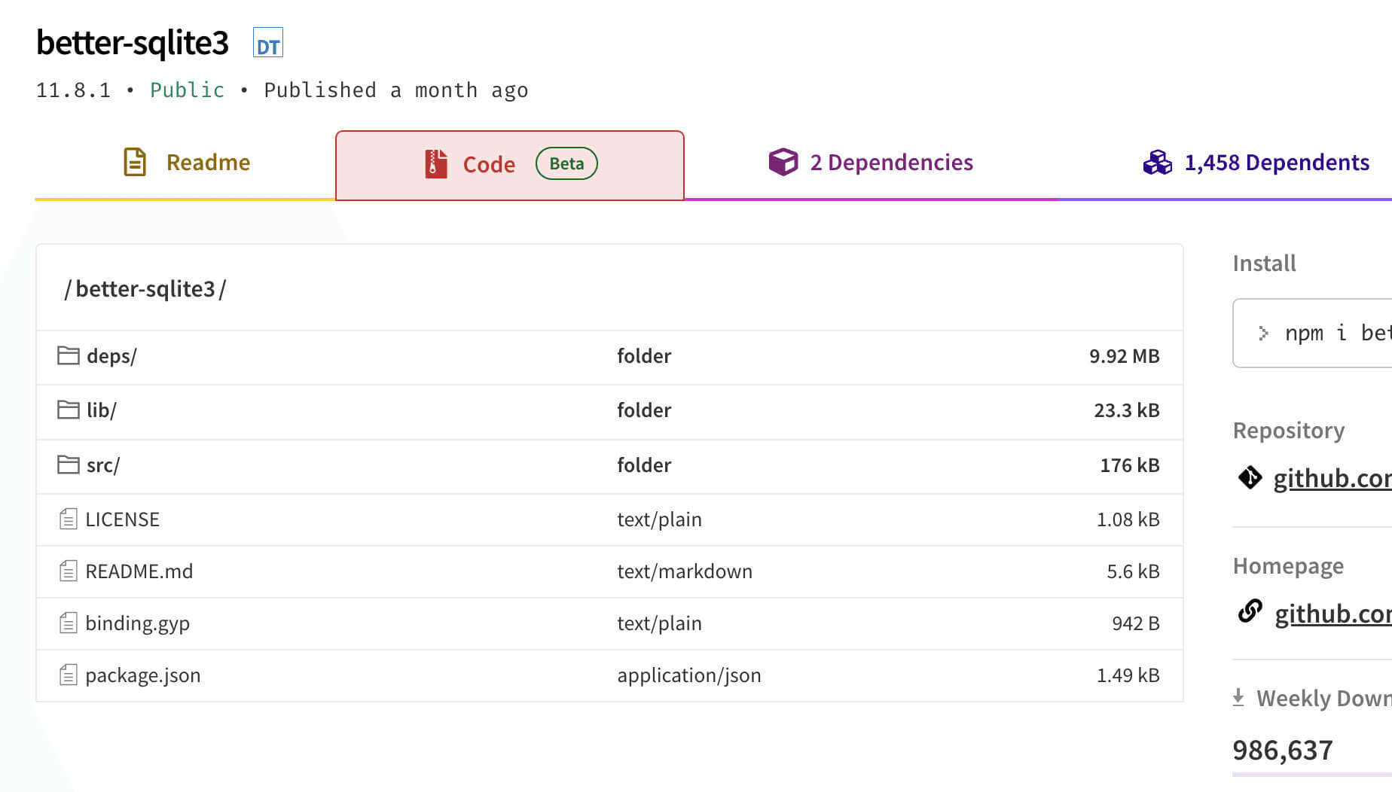The height and width of the screenshot is (792, 1392).
Task: Open the 2 Dependencies tab
Action: (x=871, y=163)
